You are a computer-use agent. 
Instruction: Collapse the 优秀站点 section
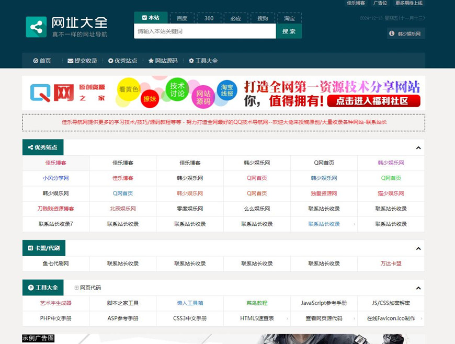coord(418,148)
